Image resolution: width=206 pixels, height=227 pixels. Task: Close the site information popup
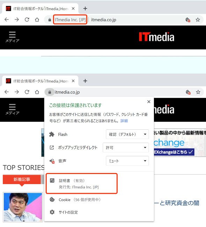pos(149,102)
